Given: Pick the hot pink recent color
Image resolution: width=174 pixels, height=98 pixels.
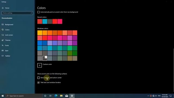Looking at the screenshot, I should [60, 22].
